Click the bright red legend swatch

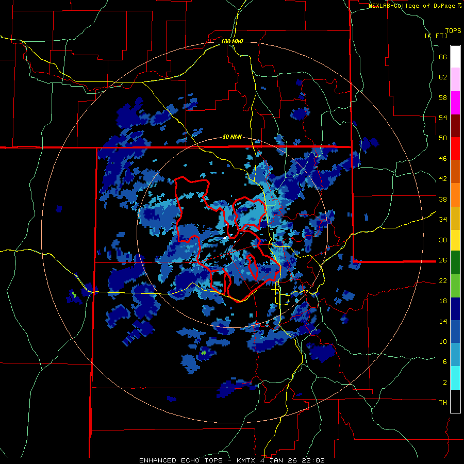coord(455,148)
